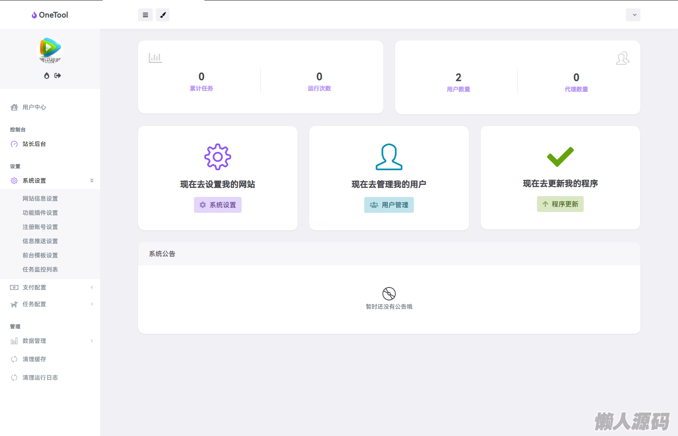This screenshot has width=678, height=436.
Task: Click the users icon in user stats card
Action: point(623,58)
